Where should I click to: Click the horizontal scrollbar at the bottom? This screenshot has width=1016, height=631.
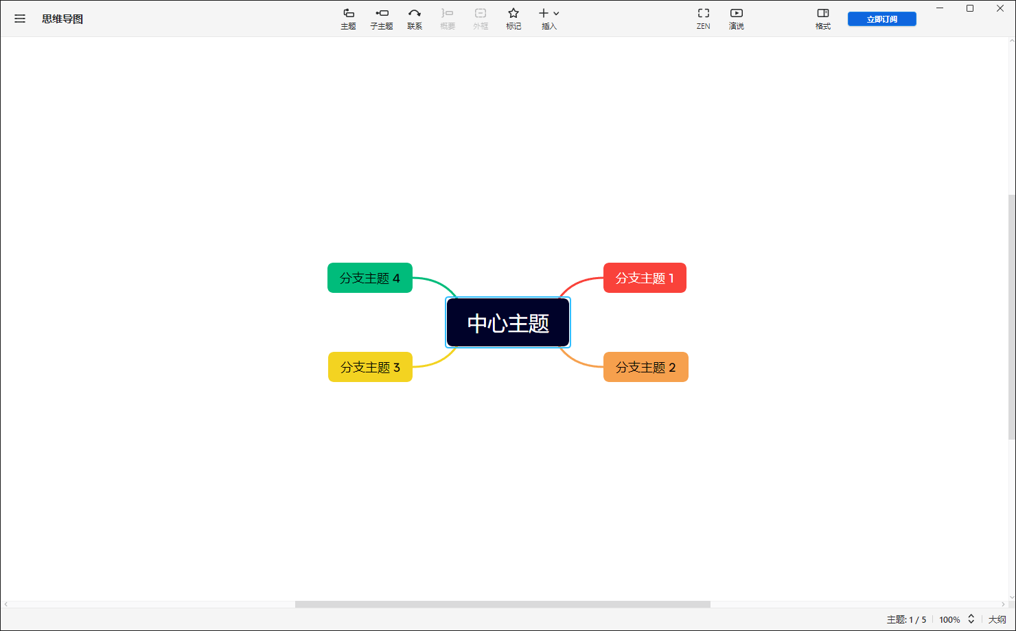[x=502, y=604]
